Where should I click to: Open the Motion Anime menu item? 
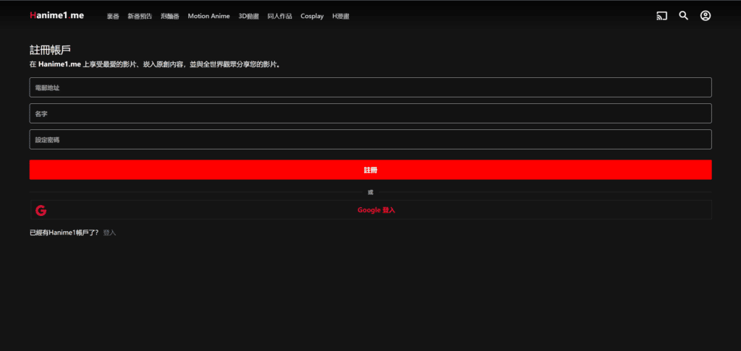[209, 16]
